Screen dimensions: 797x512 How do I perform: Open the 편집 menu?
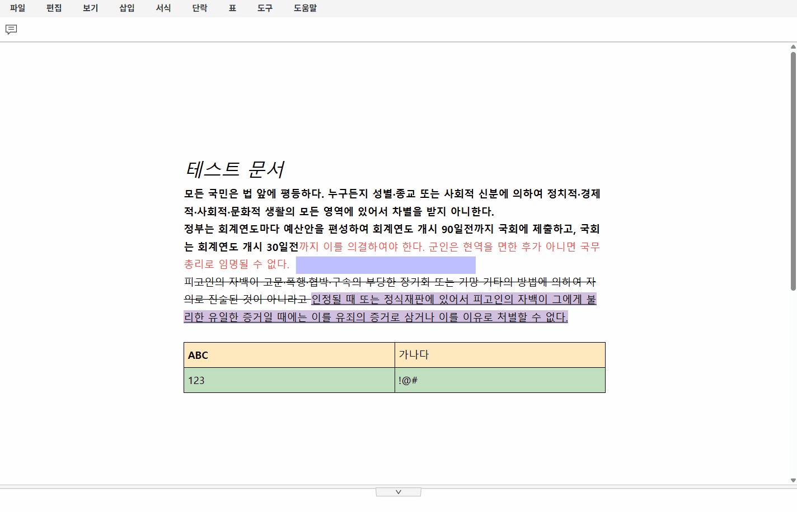click(54, 8)
